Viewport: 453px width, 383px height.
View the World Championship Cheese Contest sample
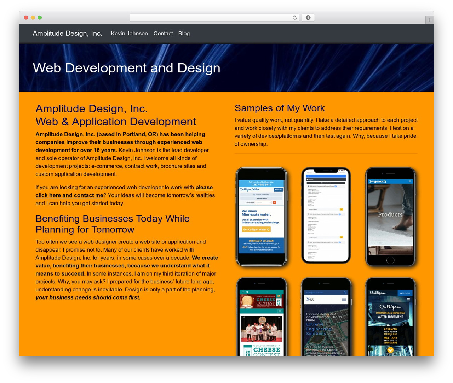(x=262, y=317)
